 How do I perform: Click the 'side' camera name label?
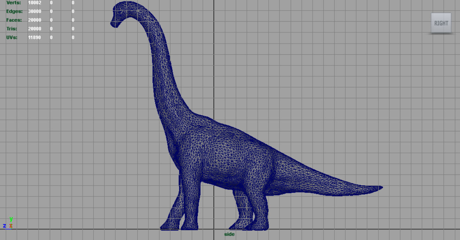coord(229,234)
